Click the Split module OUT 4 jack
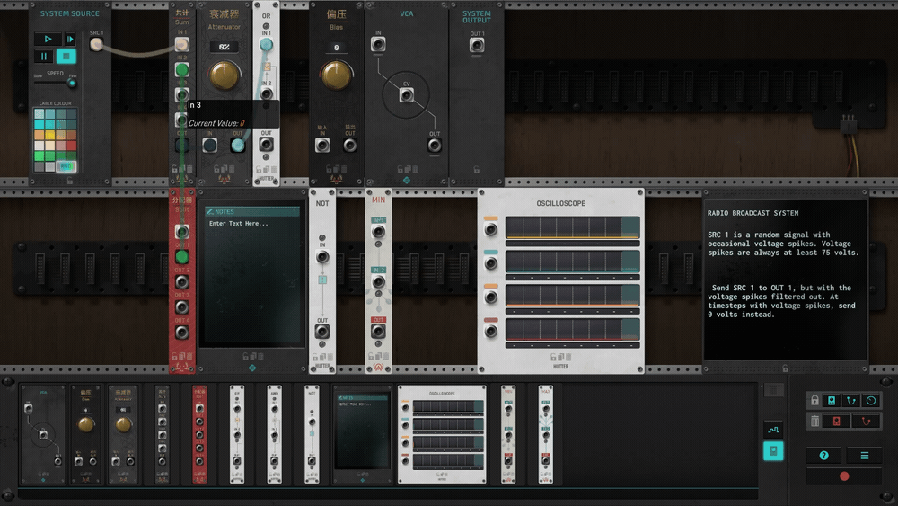Image resolution: width=898 pixels, height=506 pixels. [181, 333]
